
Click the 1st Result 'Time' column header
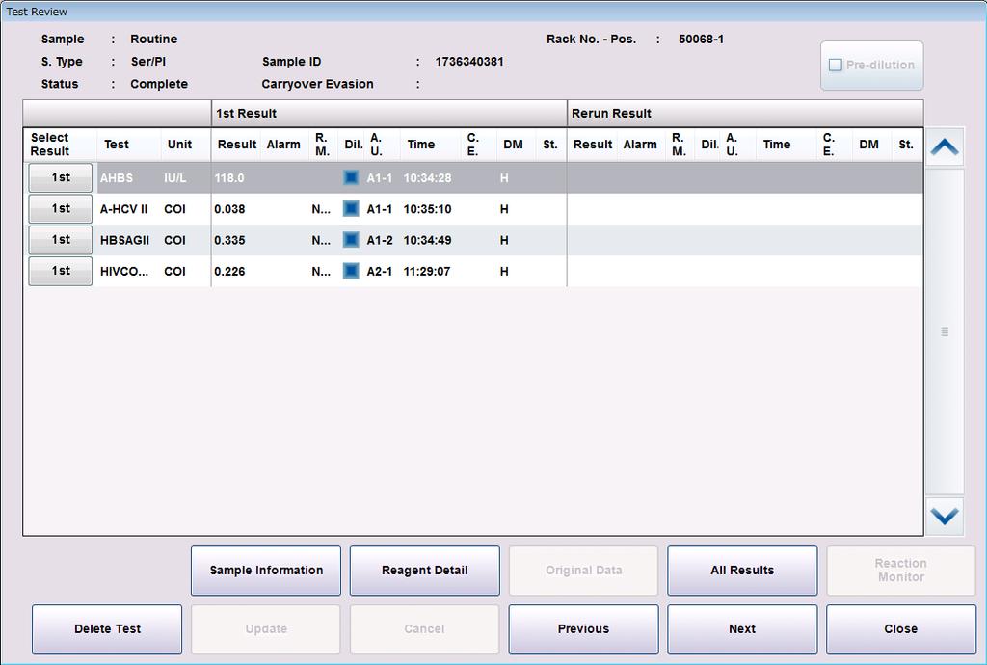tap(430, 145)
